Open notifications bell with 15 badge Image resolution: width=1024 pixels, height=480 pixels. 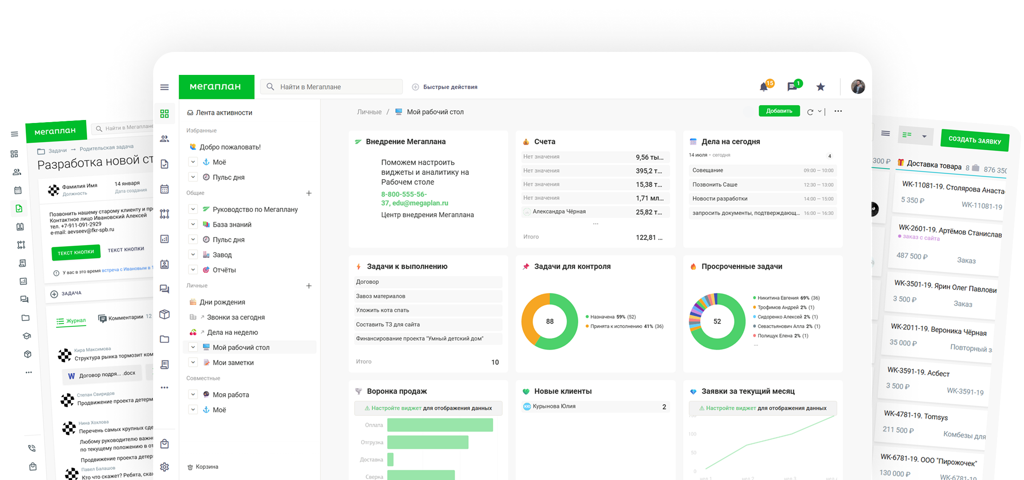pos(764,87)
